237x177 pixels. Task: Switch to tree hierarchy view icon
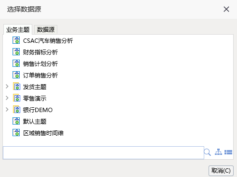point(218,152)
